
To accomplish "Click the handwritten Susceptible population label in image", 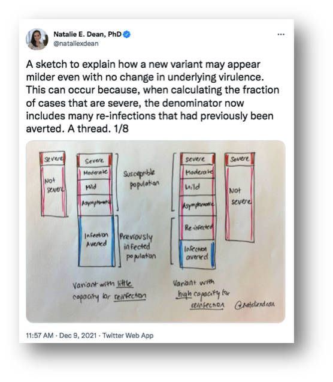I will pos(141,179).
